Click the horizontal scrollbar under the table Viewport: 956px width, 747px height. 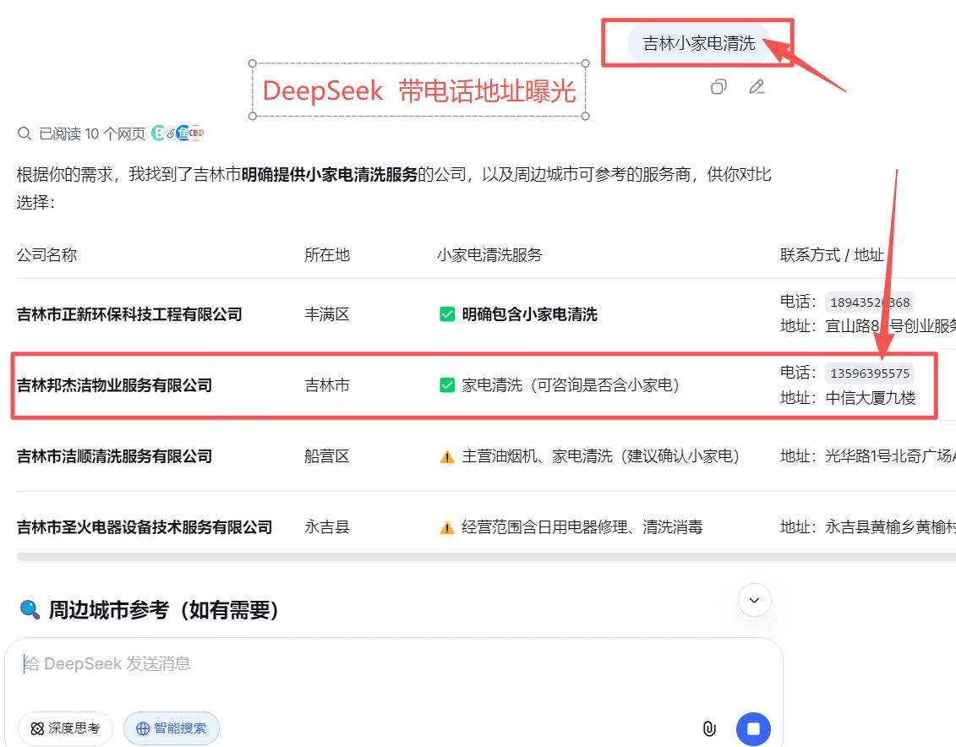tap(487, 557)
